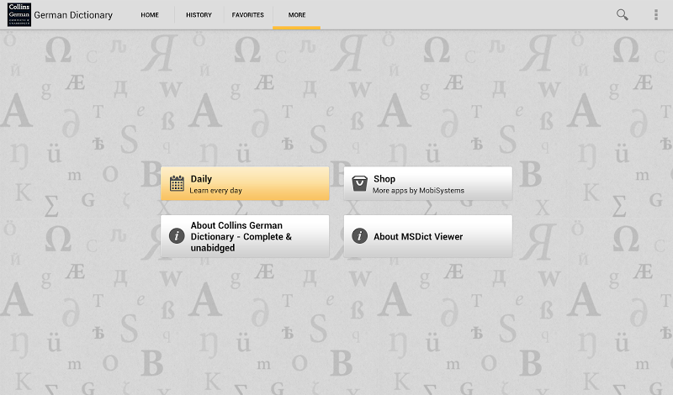Click info icon beside About Collins German Dictionary
This screenshot has height=395, width=673.
click(x=177, y=236)
